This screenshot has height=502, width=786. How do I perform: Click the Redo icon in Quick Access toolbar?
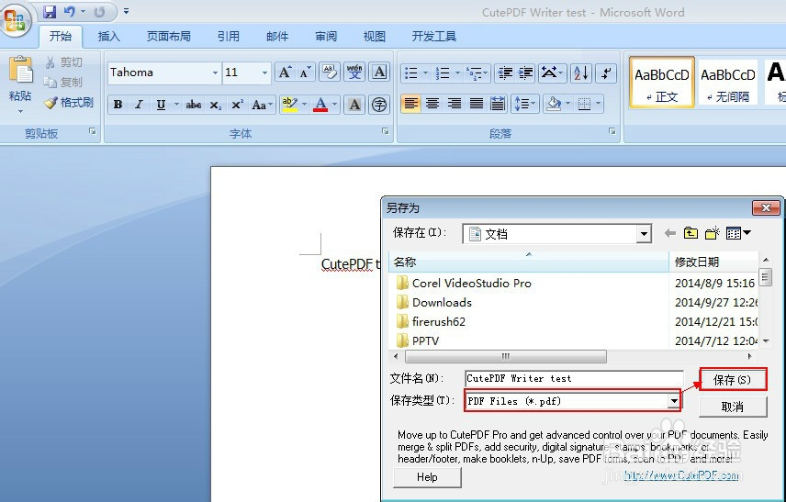99,12
